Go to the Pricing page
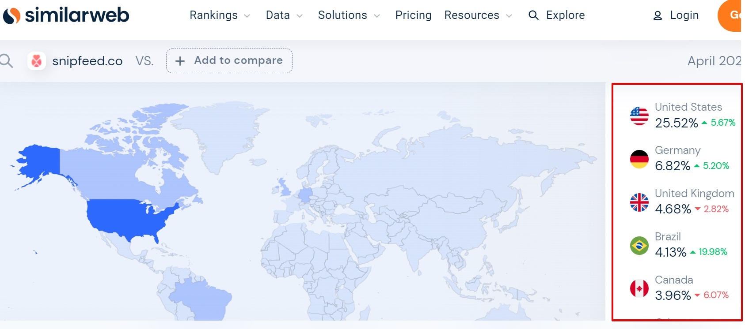 (413, 15)
